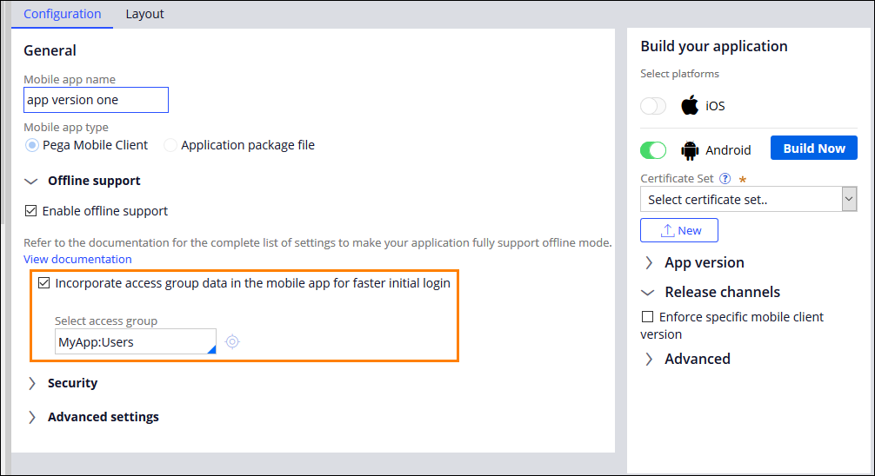Click the Certificate Set help icon

(725, 179)
